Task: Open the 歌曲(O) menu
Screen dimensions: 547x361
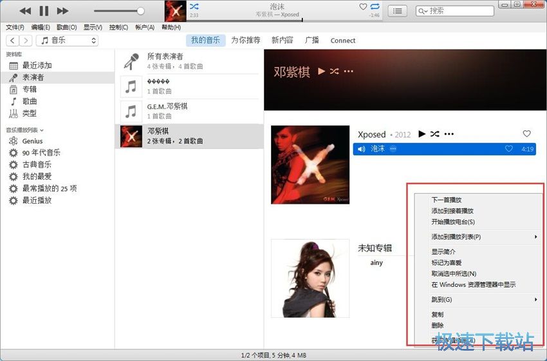Action: [67, 27]
